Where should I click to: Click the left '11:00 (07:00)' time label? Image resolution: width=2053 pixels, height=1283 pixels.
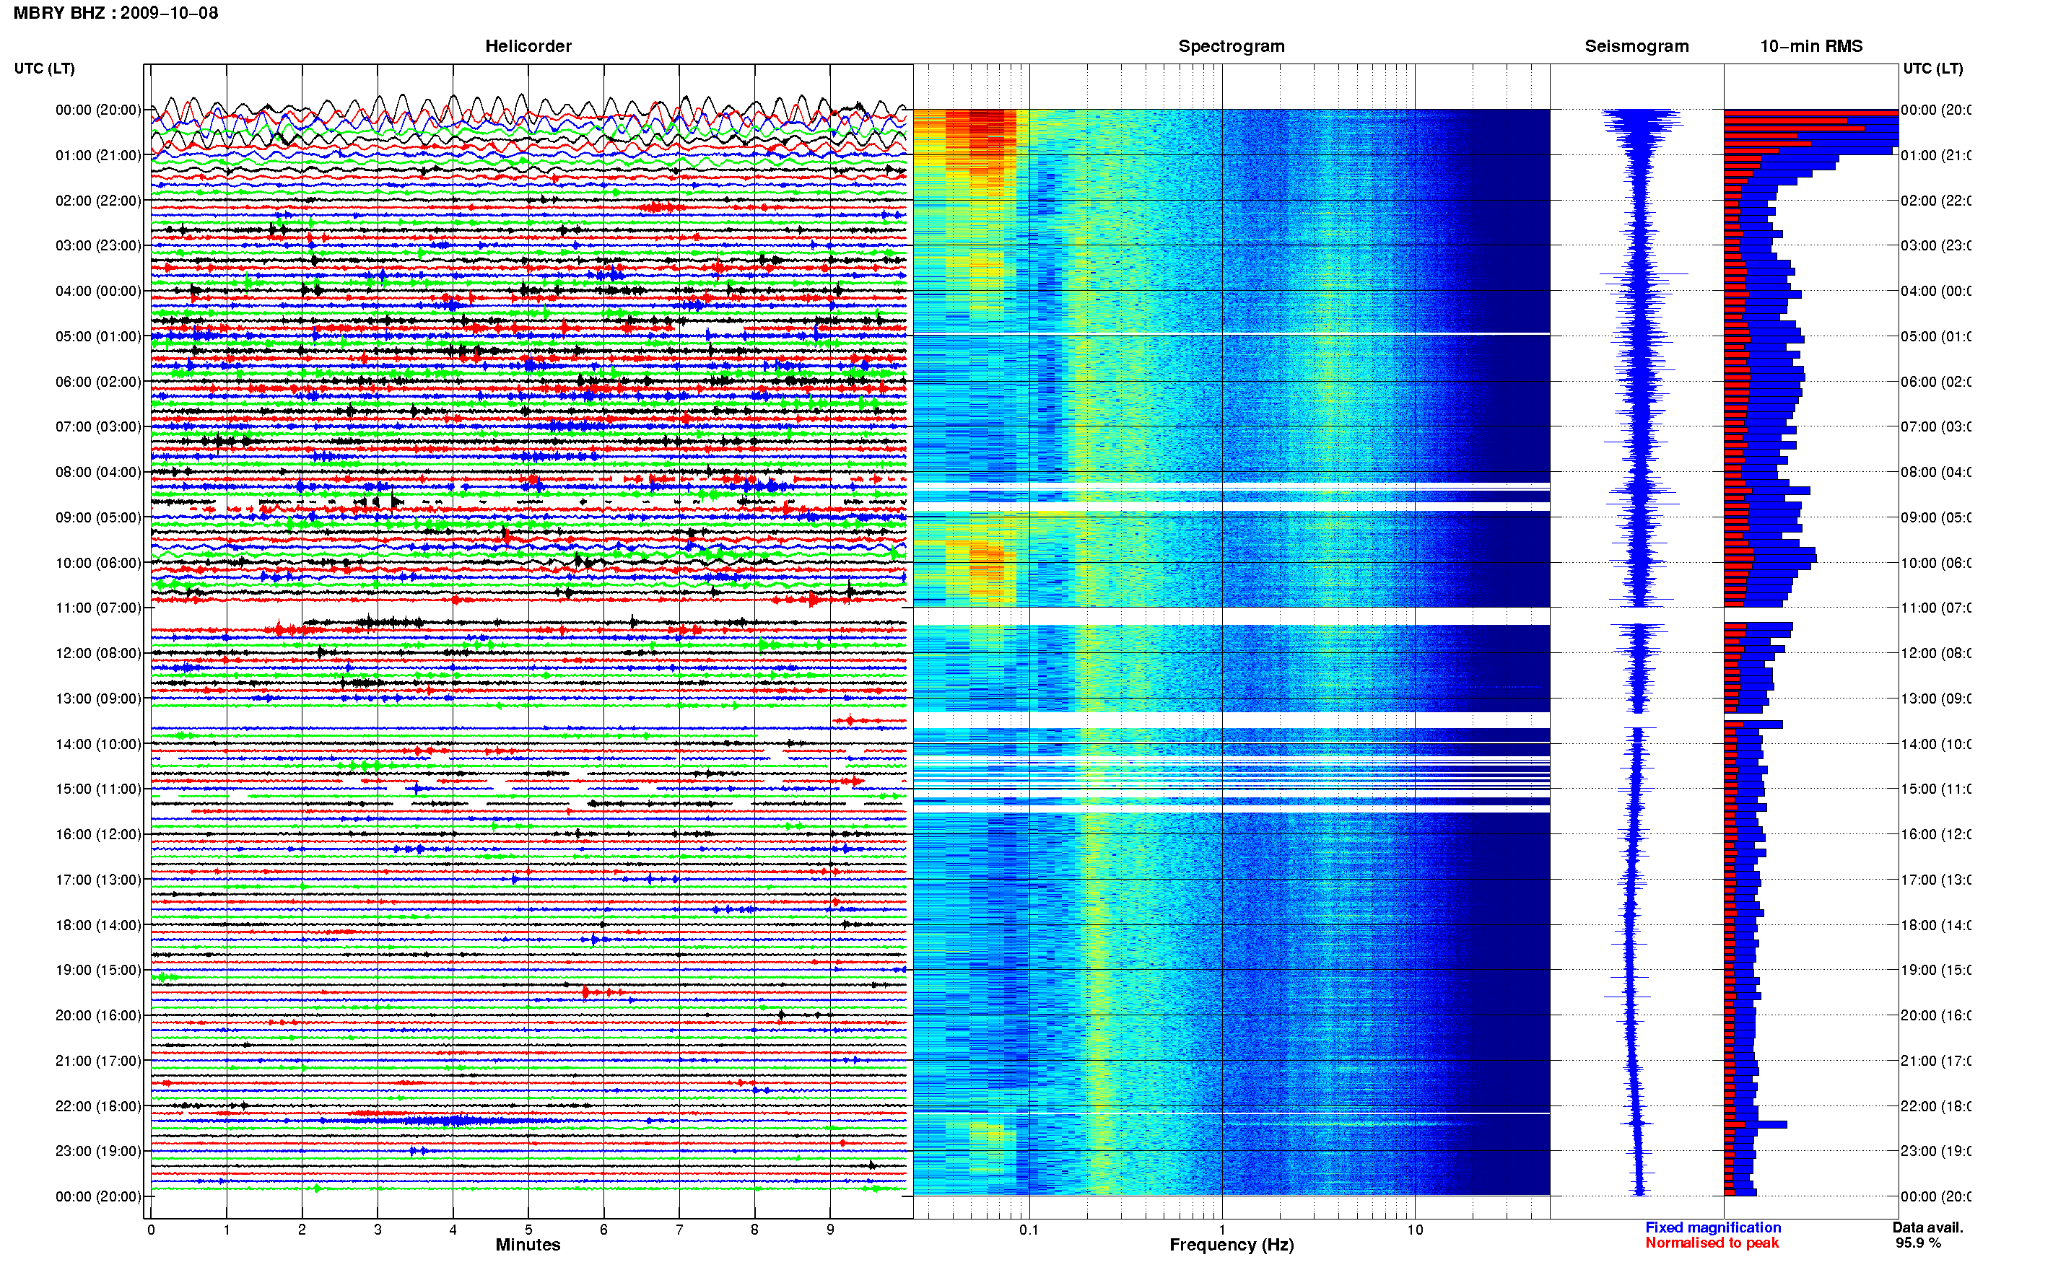(x=98, y=608)
